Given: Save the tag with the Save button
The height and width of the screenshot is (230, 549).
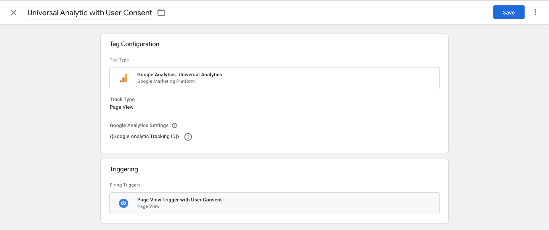Looking at the screenshot, I should pos(509,12).
